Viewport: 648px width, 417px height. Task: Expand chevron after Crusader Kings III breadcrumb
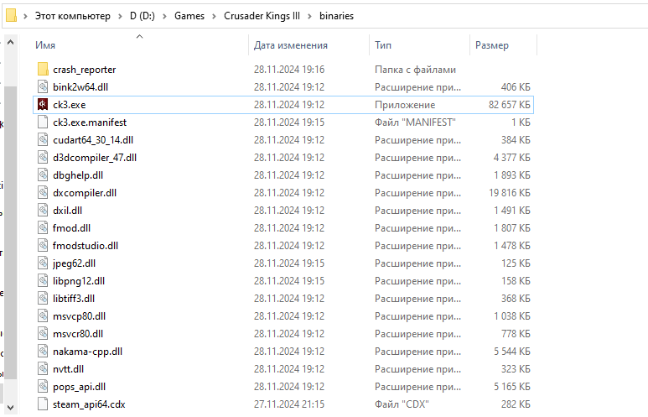(309, 16)
